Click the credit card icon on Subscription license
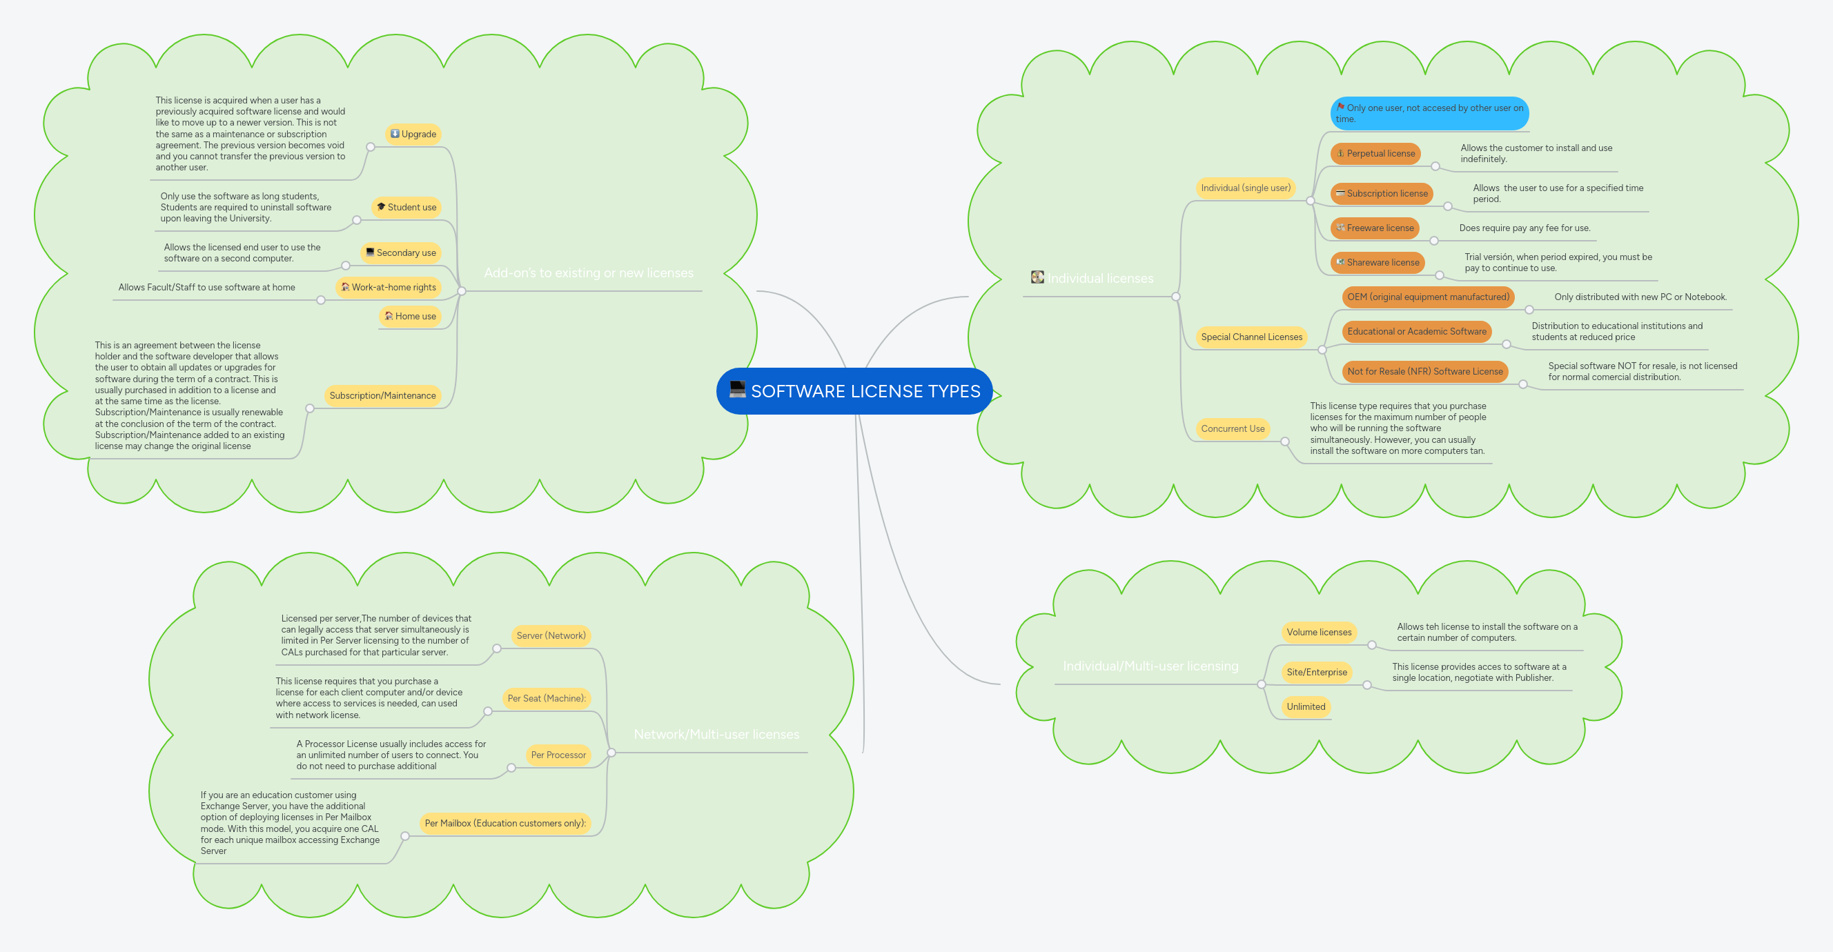This screenshot has height=952, width=1833. tap(1341, 194)
